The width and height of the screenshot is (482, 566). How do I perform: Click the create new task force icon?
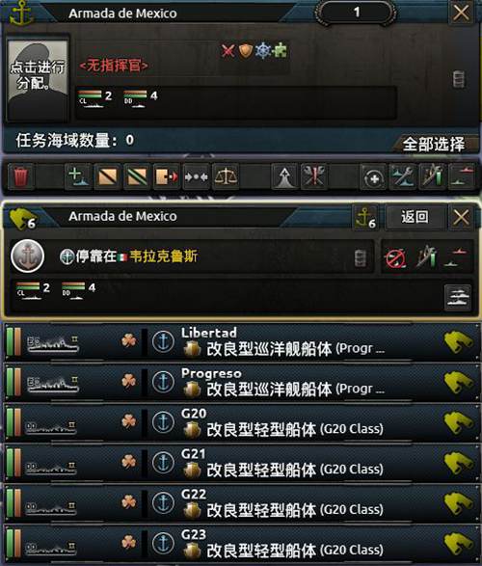click(x=78, y=176)
